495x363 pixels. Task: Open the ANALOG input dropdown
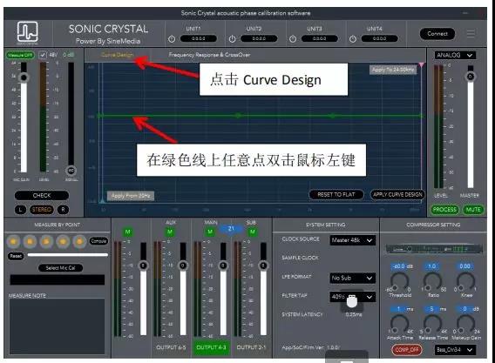[455, 55]
